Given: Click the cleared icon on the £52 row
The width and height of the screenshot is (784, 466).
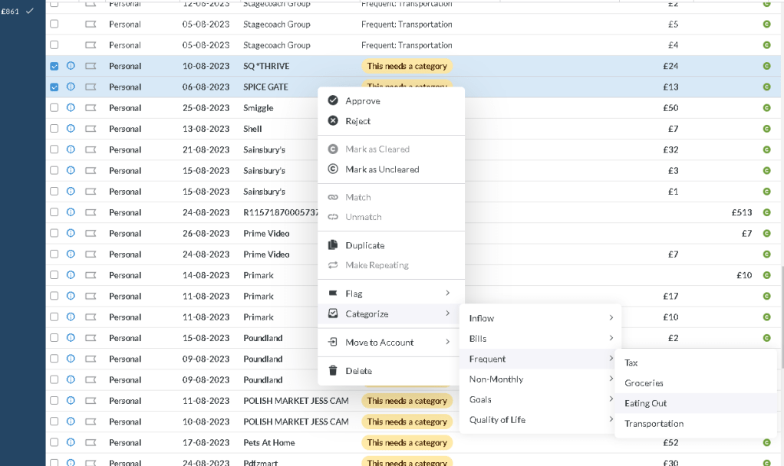Looking at the screenshot, I should [766, 442].
